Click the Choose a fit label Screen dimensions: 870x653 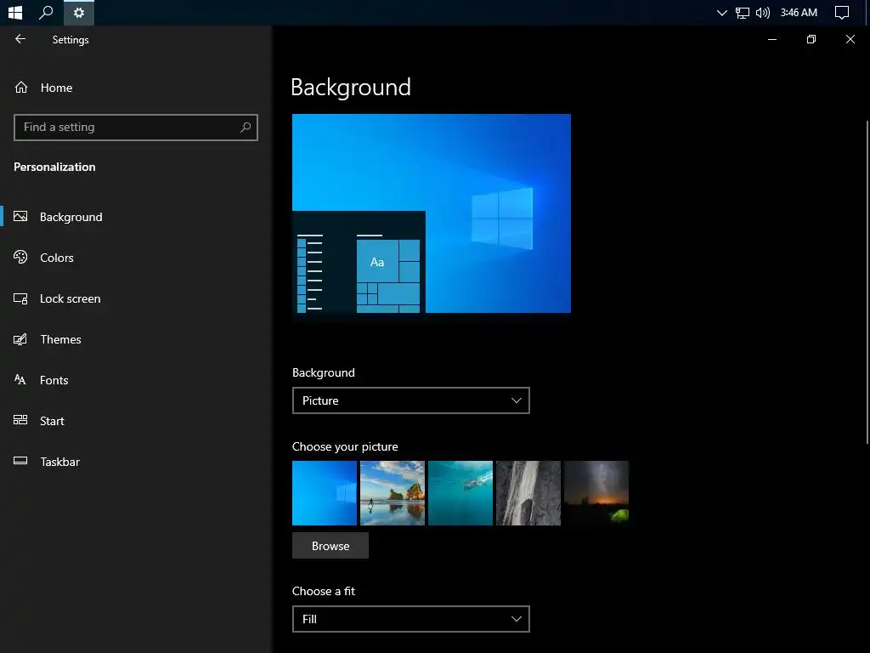point(324,592)
